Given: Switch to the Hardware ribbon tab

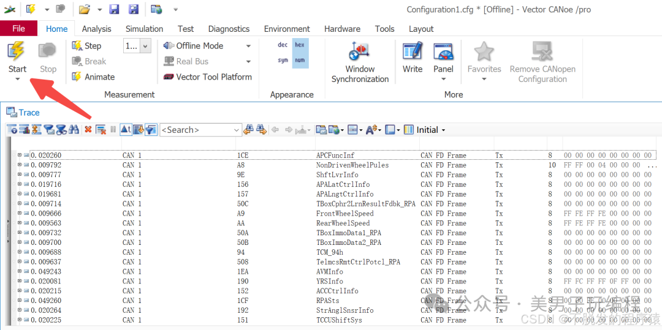Looking at the screenshot, I should [343, 29].
